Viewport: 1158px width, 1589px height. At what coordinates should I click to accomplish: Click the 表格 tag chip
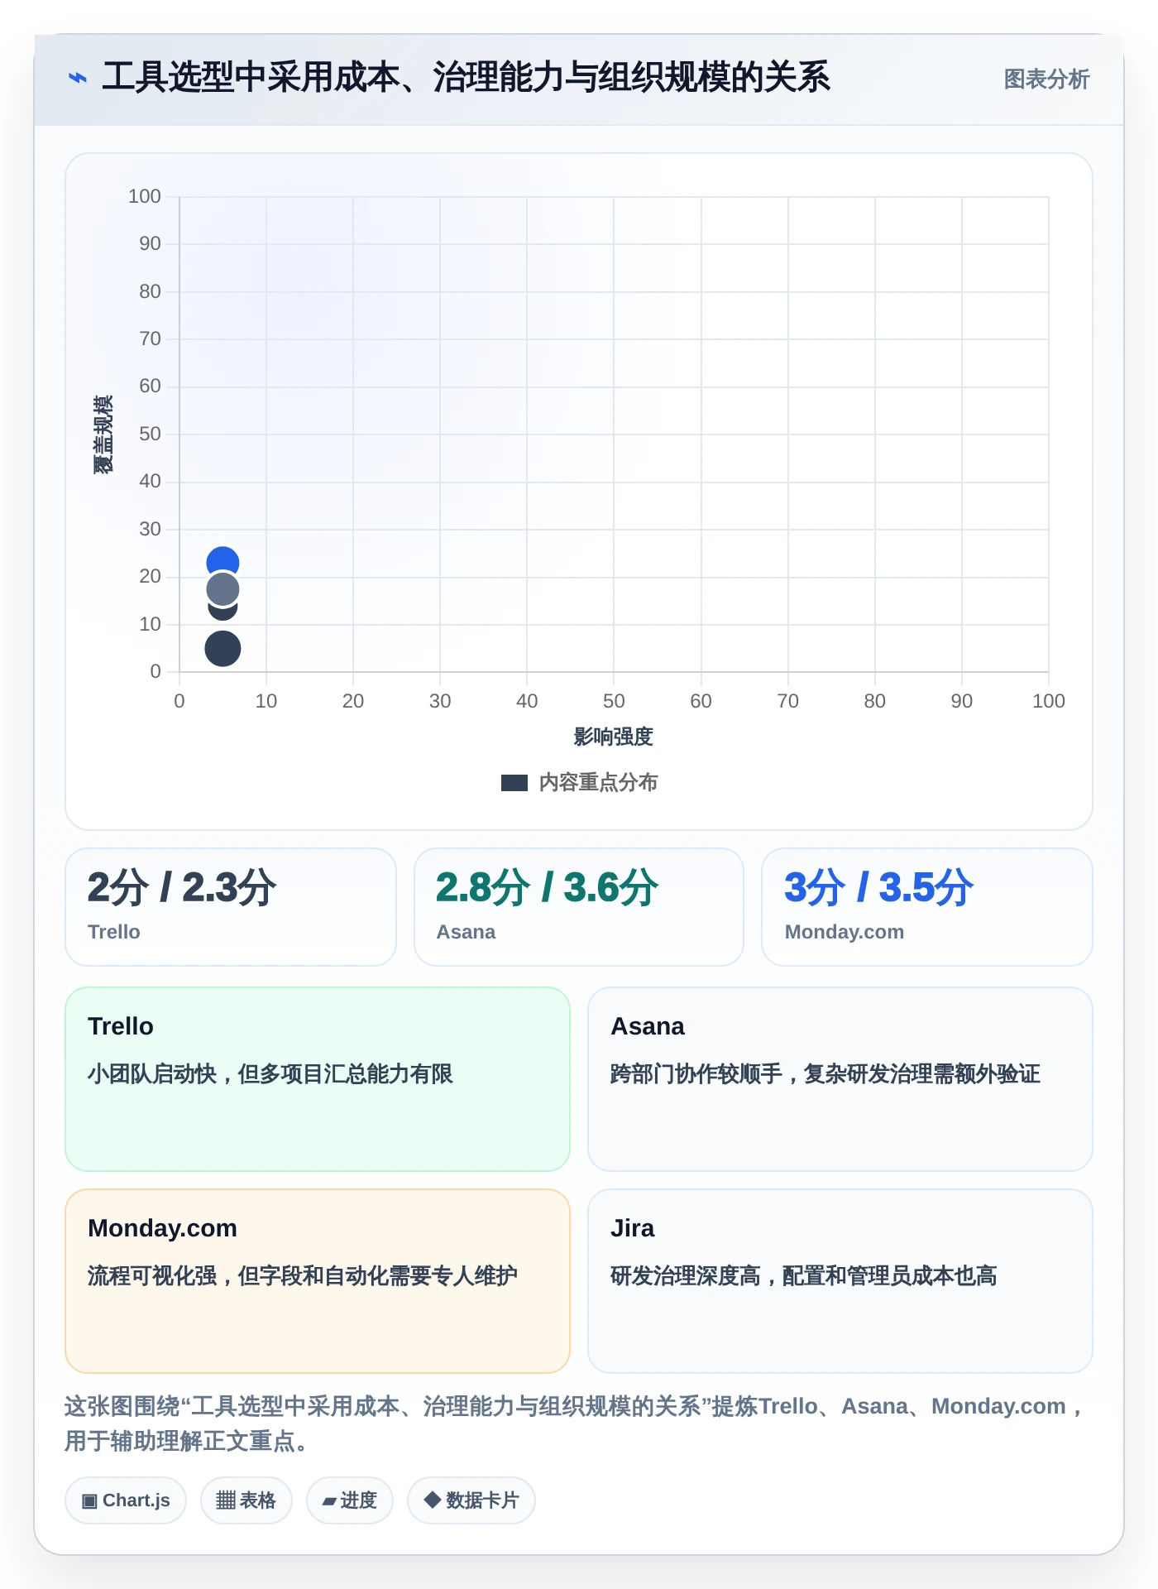246,1500
